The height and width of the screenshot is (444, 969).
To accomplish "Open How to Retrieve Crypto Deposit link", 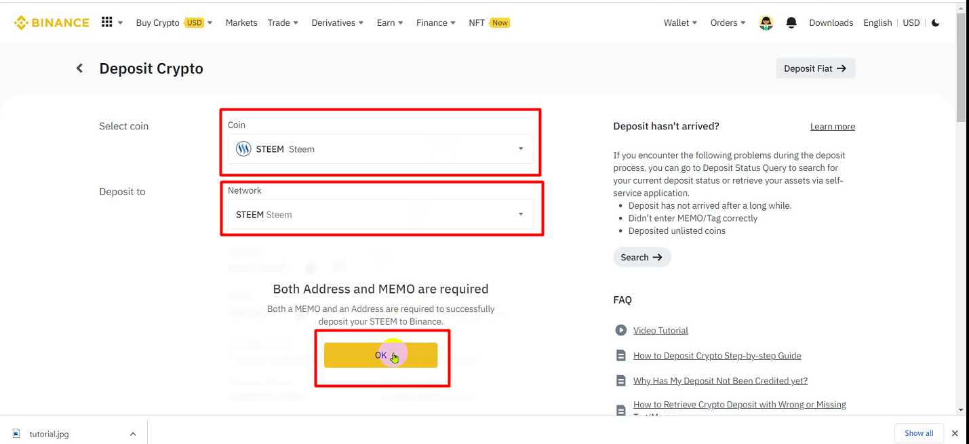I will pyautogui.click(x=739, y=405).
